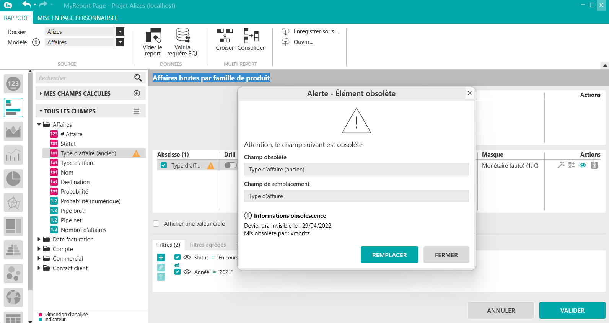The height and width of the screenshot is (323, 609).
Task: Open the Dossier dropdown
Action: tap(120, 32)
